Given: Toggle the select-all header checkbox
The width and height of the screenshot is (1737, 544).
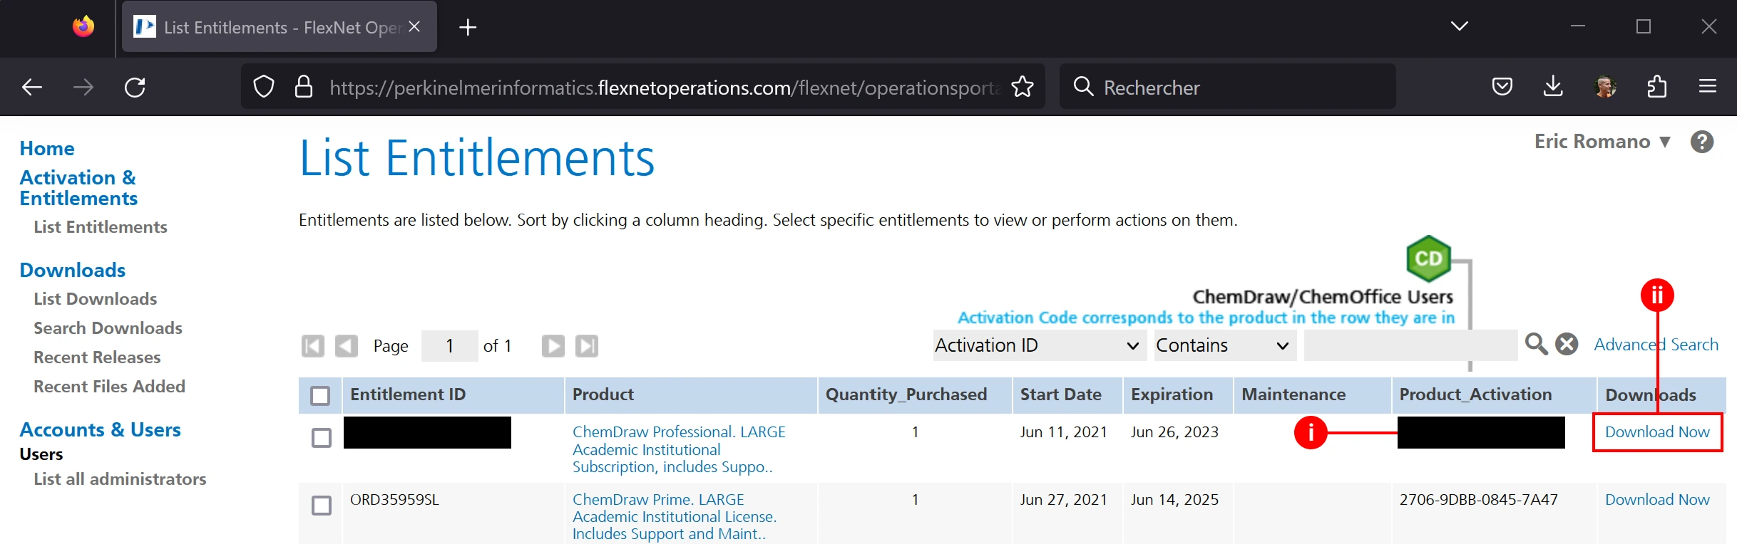Looking at the screenshot, I should pyautogui.click(x=321, y=395).
